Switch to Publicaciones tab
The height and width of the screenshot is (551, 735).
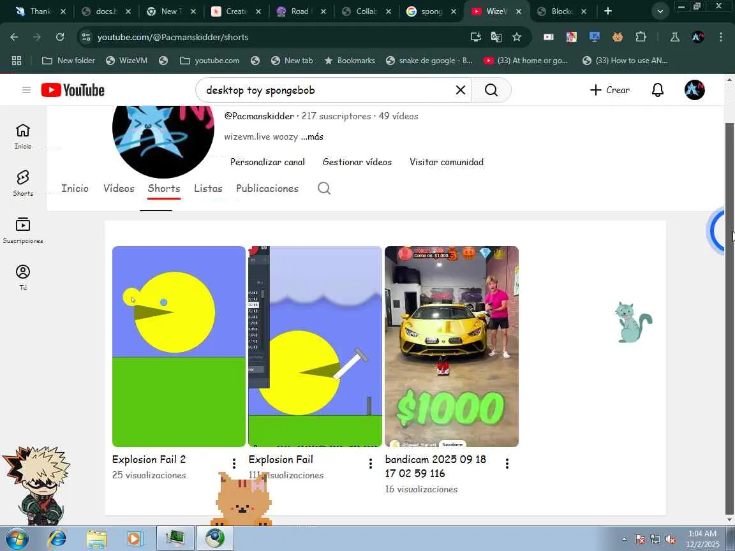267,188
